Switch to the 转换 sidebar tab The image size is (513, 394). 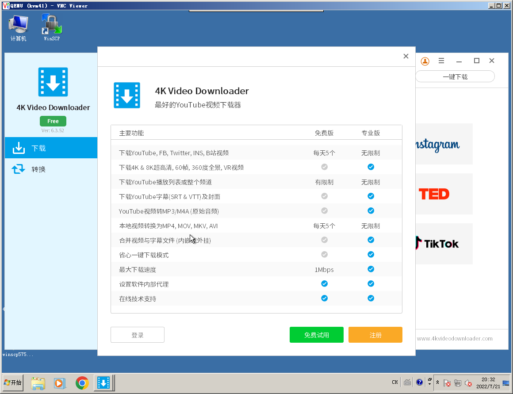pos(51,169)
